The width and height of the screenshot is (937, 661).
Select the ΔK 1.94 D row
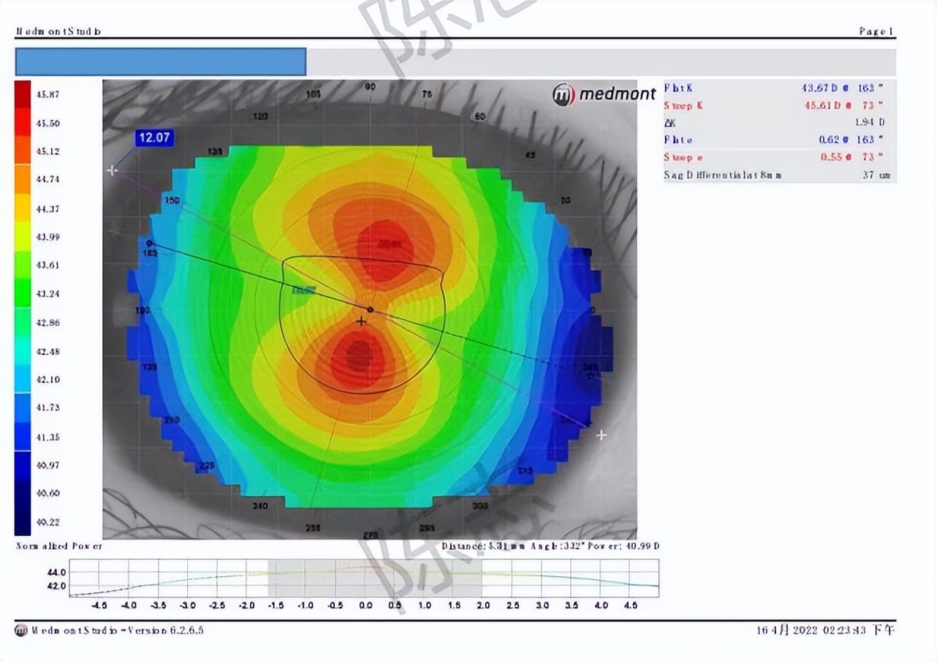pyautogui.click(x=779, y=122)
